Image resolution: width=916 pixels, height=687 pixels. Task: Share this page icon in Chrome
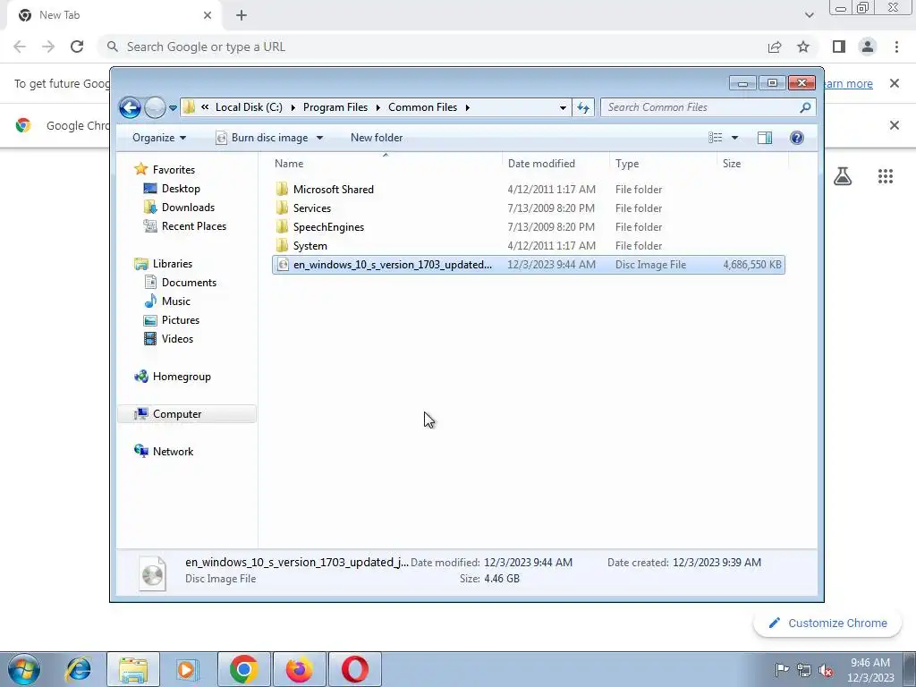click(775, 47)
